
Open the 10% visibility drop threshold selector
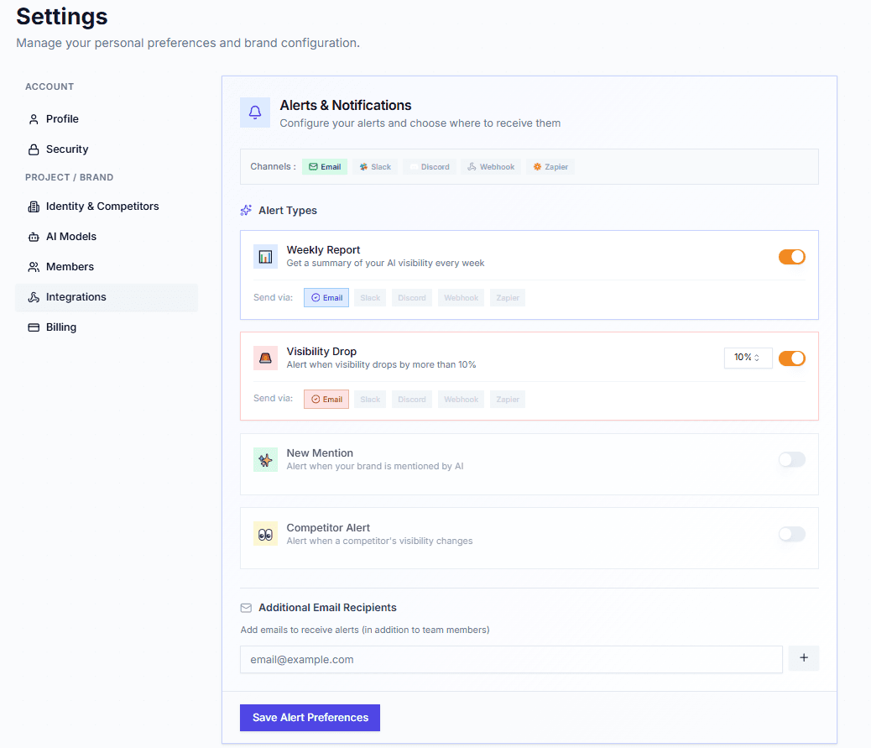point(746,357)
